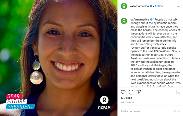The width and height of the screenshot is (183, 116).
Task: Save post with bookmark icon
Action: (x=178, y=92)
